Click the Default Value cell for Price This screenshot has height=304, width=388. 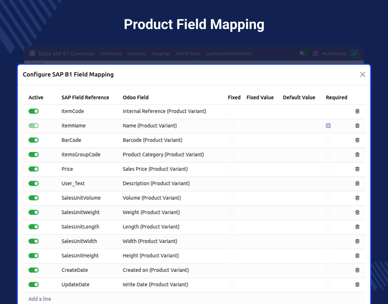(x=301, y=169)
